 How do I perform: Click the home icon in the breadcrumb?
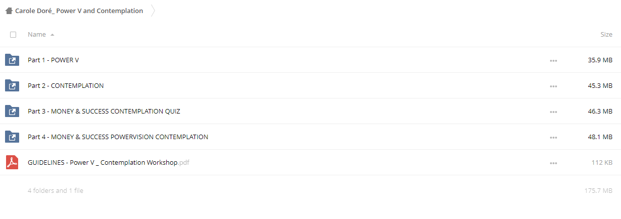pos(9,11)
